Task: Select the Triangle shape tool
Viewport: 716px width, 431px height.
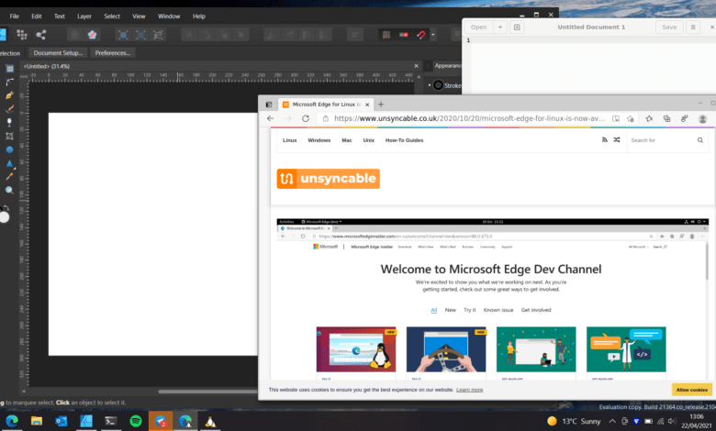Action: pos(9,163)
